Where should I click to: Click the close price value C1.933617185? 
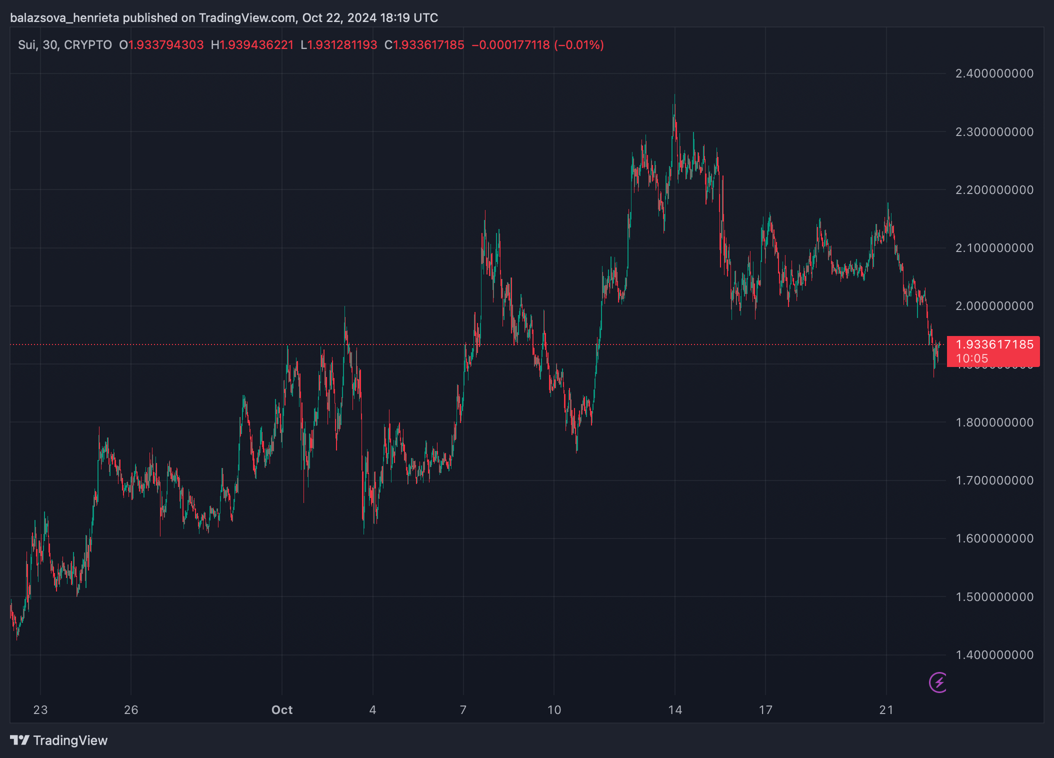click(424, 45)
